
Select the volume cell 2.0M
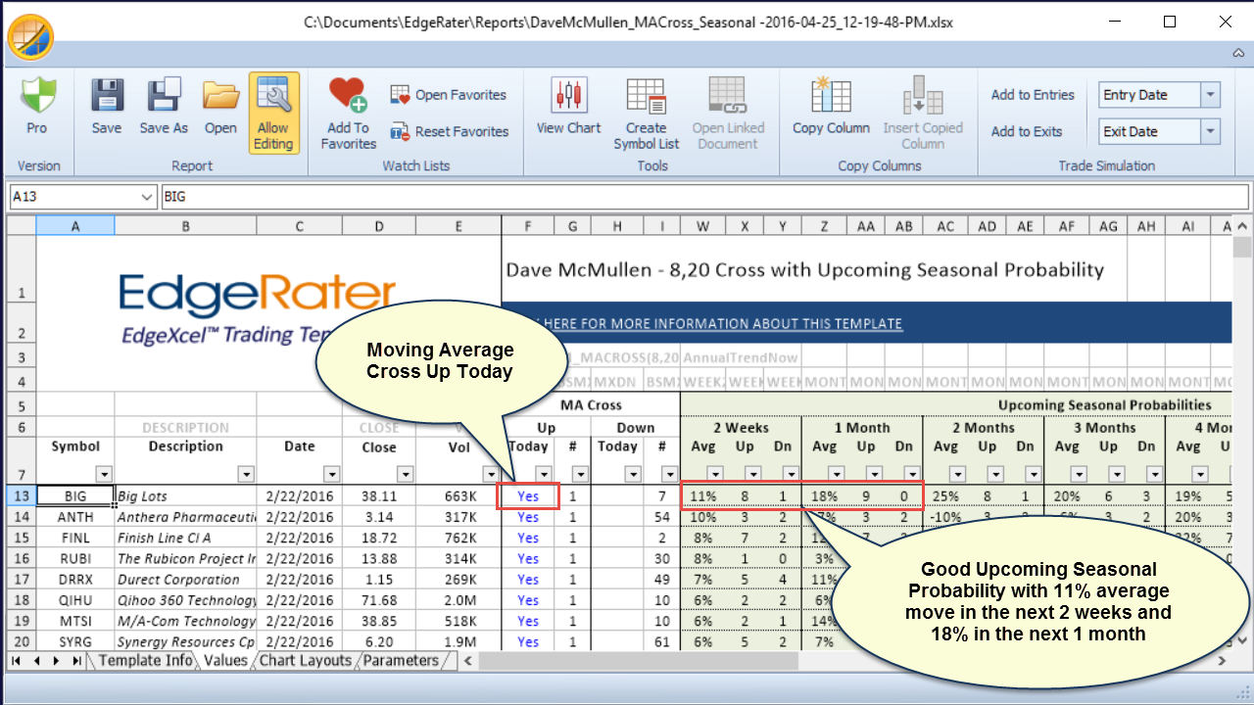[458, 600]
